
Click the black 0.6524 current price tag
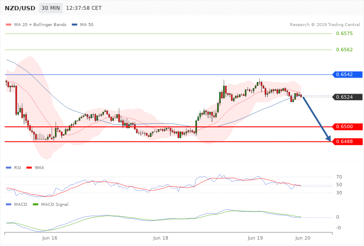348,97
